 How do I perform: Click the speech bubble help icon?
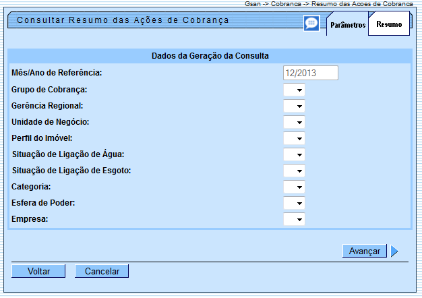311,24
